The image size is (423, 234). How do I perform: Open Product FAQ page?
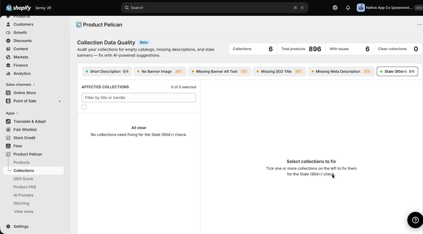click(x=25, y=187)
